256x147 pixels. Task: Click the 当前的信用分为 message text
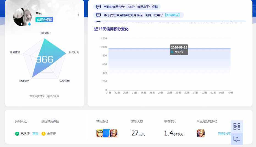[131, 7]
